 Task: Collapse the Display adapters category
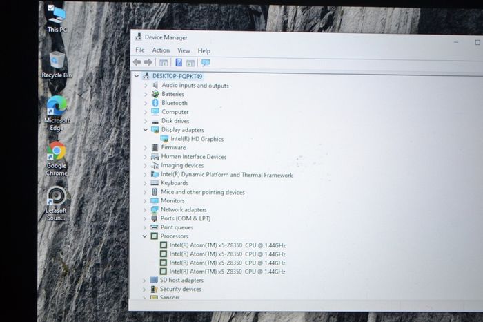pyautogui.click(x=146, y=129)
